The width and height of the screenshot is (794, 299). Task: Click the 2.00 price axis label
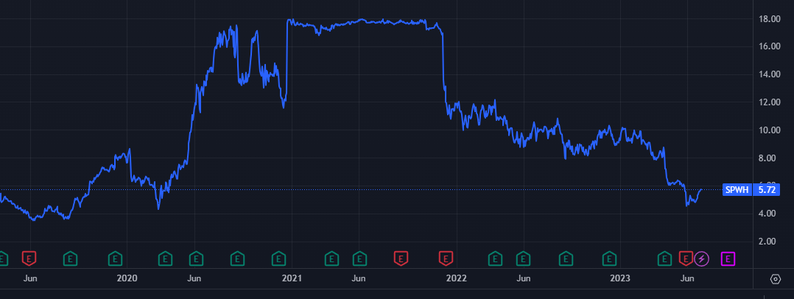pos(767,242)
